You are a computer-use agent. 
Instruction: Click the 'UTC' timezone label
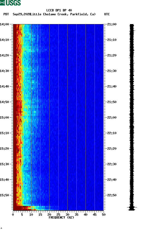coord(107,14)
